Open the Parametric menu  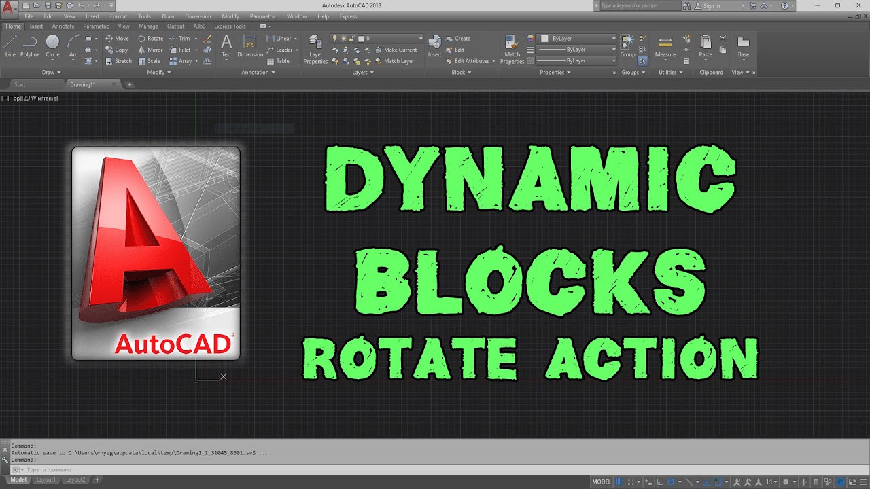[263, 16]
